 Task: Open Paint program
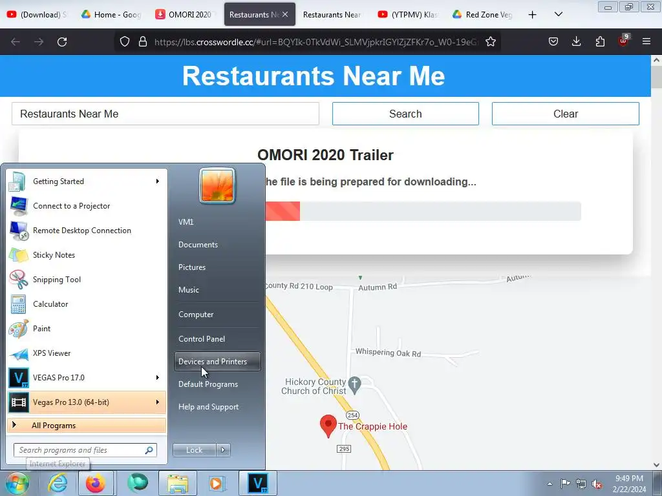click(x=87, y=329)
